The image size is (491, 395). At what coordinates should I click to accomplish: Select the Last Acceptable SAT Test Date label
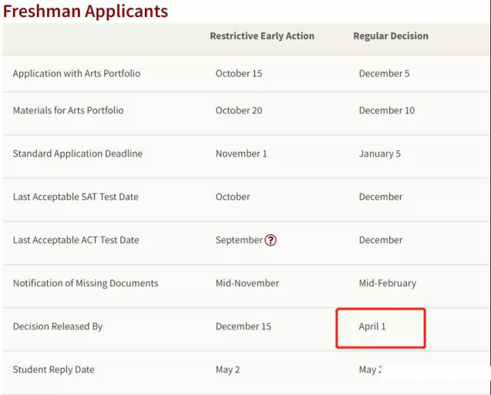pos(76,197)
